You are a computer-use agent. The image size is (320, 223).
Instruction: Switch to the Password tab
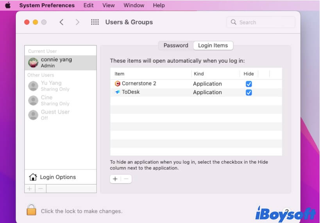pyautogui.click(x=176, y=45)
